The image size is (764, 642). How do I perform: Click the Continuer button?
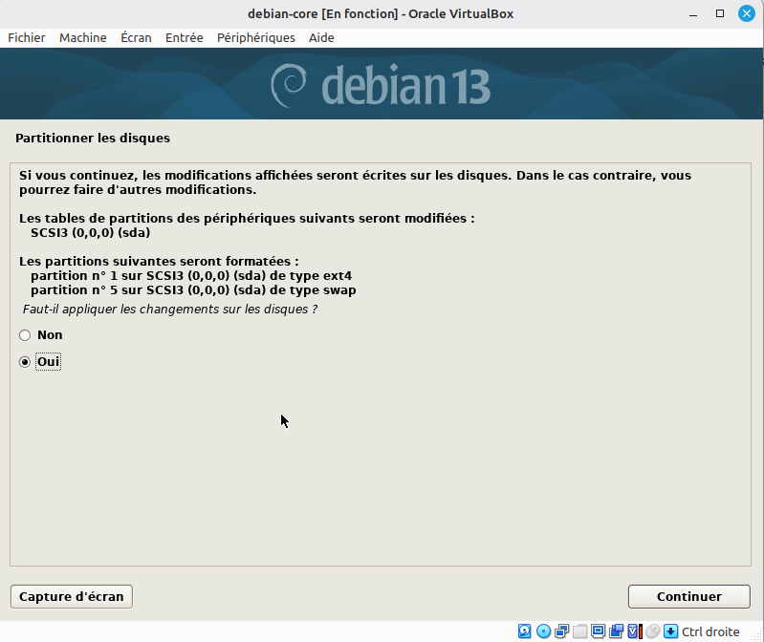coord(688,596)
